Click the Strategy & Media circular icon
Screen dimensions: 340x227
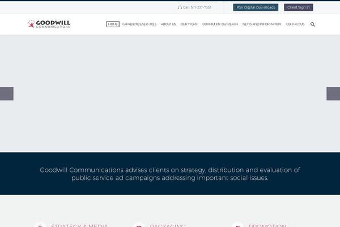tap(40, 225)
